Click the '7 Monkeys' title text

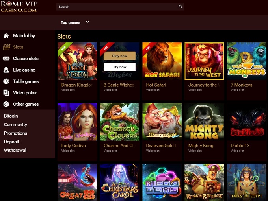pyautogui.click(x=241, y=85)
